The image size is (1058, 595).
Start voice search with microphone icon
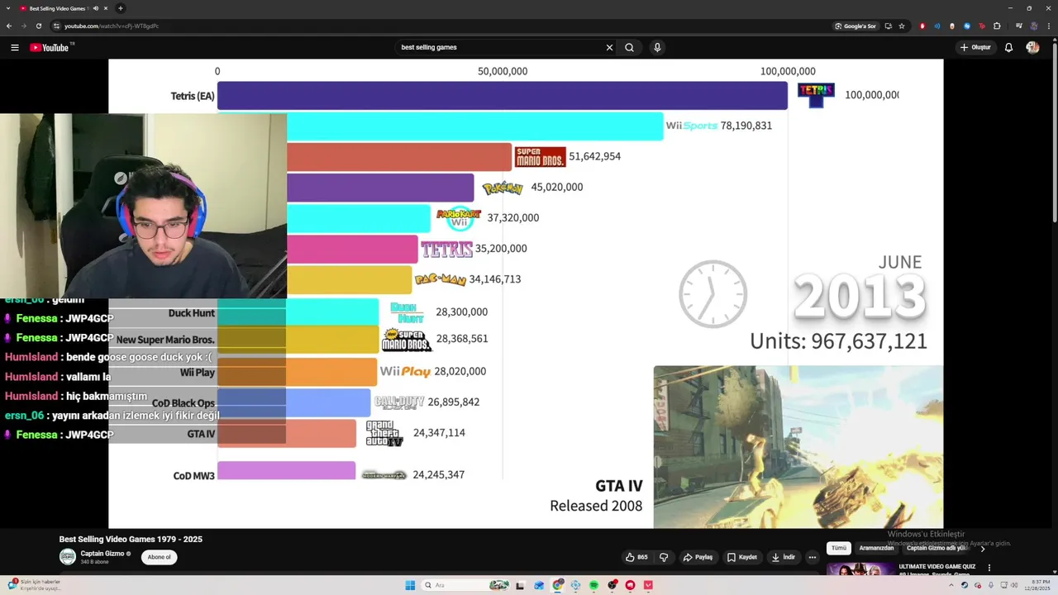(x=657, y=47)
